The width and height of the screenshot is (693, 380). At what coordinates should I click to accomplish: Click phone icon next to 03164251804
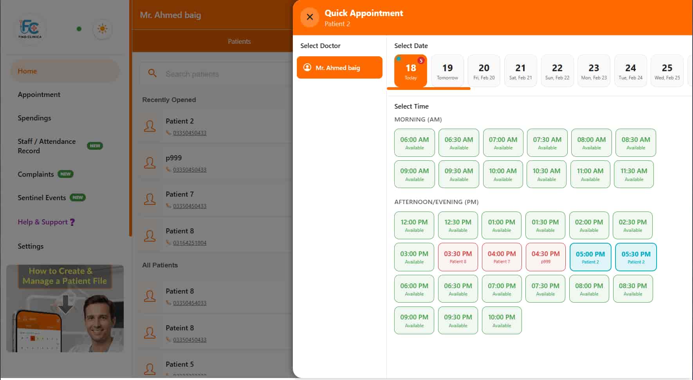point(168,243)
